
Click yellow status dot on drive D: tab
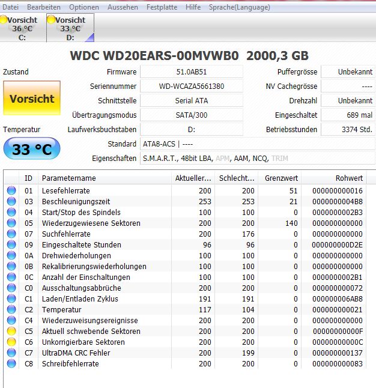point(51,20)
